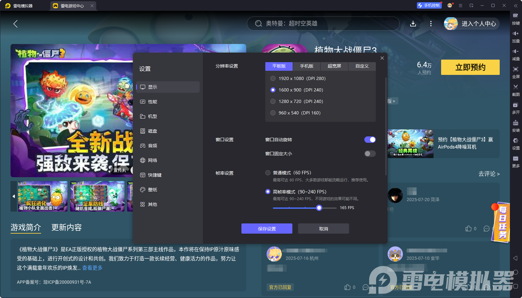522x298 pixels.
Task: Click the 每日任务 daily task badge
Action: tap(501, 222)
